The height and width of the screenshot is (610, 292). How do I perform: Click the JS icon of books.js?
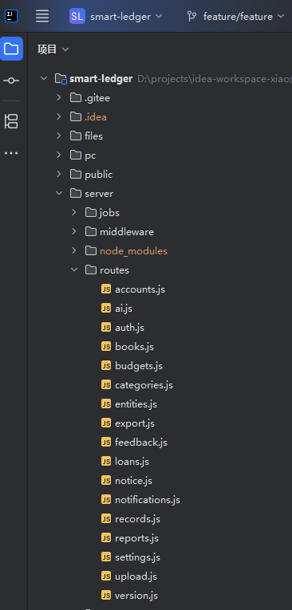(106, 346)
